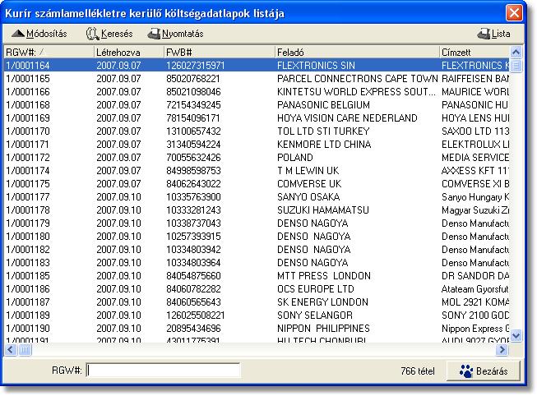Click sender KENMORE LTD CHINA
Viewport: 537px width, 396px height.
[x=324, y=144]
